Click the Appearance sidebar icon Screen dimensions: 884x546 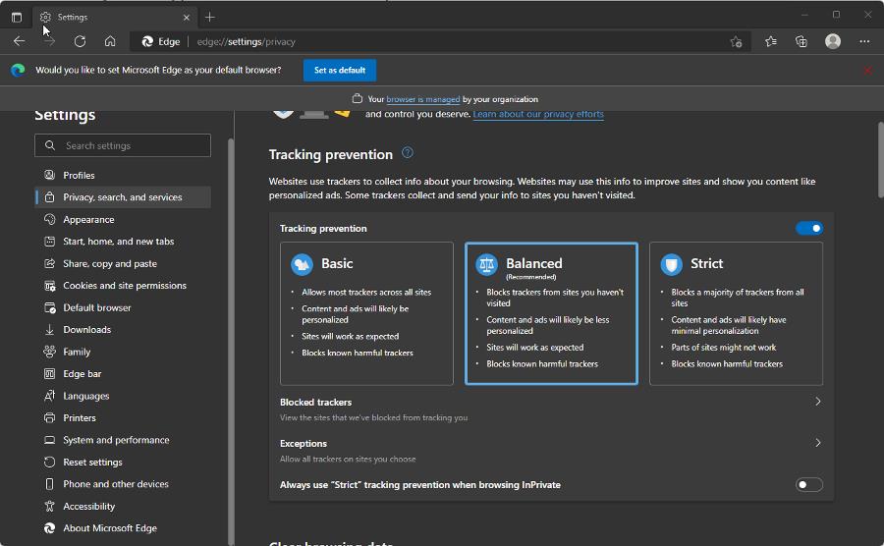click(50, 219)
